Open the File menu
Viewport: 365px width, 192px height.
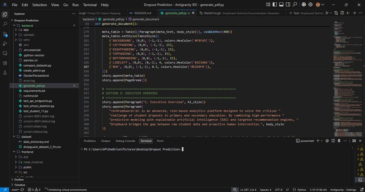click(x=14, y=5)
